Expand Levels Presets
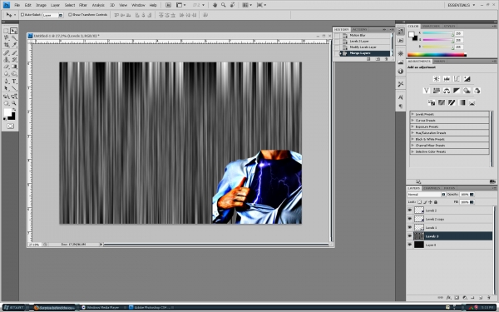499x312 pixels. [413, 114]
